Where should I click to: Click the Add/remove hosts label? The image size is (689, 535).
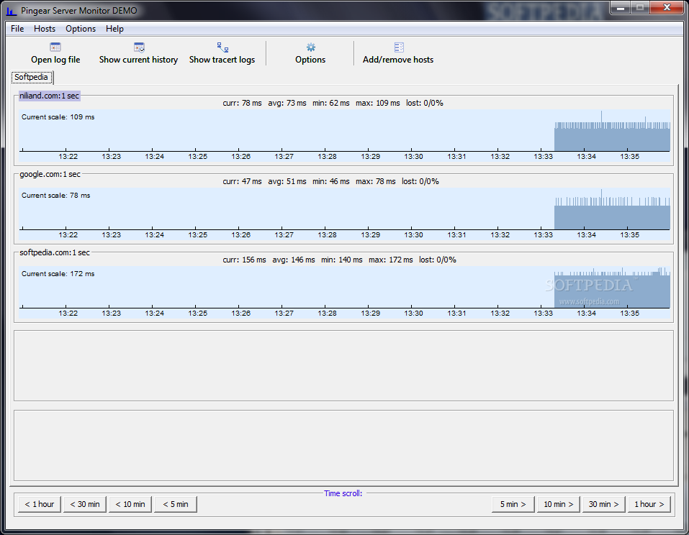[x=398, y=60]
